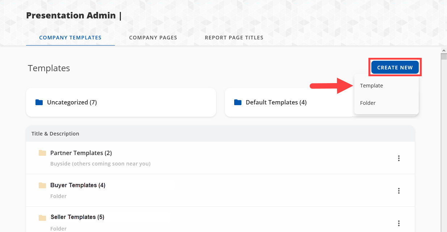Click the Uncategorized folder icon
The height and width of the screenshot is (232, 447).
coord(39,102)
